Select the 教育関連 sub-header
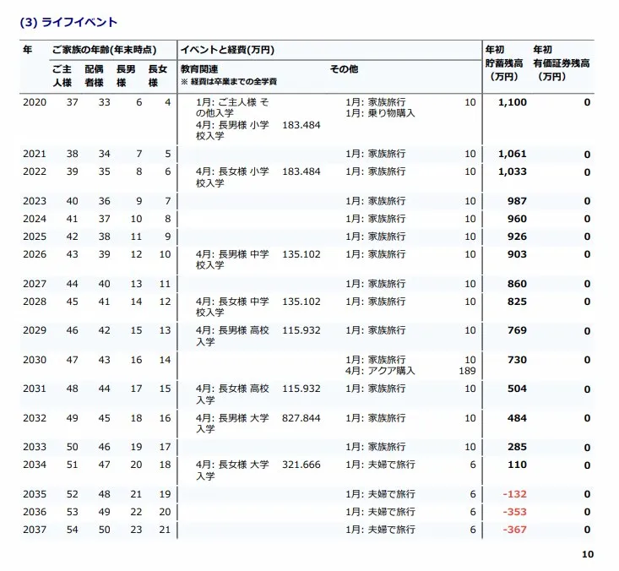 tap(199, 68)
